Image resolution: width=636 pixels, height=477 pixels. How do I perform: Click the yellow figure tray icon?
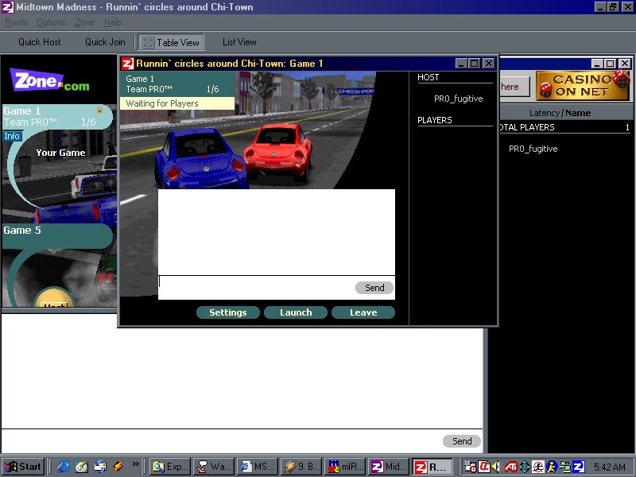[551, 467]
